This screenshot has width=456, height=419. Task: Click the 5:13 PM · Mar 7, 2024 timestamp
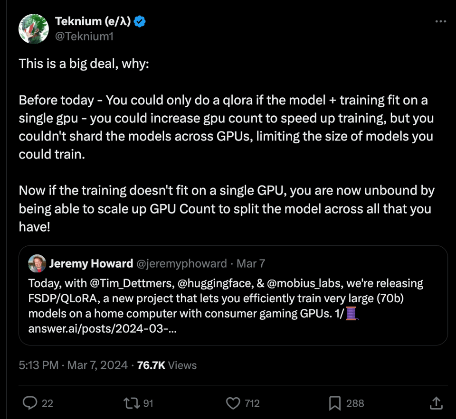73,365
